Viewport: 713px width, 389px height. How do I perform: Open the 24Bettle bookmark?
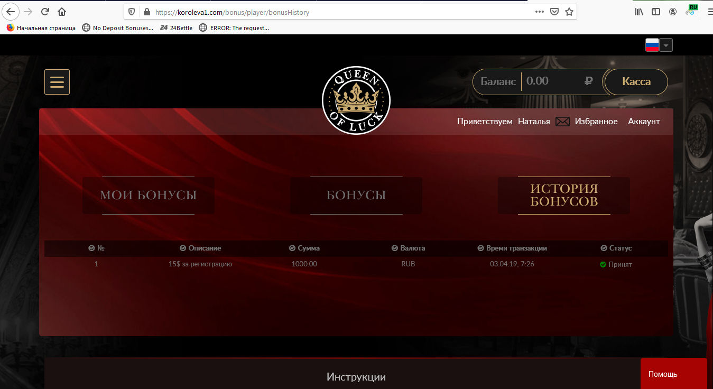[177, 28]
